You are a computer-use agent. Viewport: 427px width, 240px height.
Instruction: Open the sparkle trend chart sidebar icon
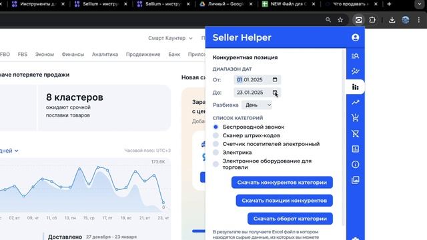(x=355, y=71)
